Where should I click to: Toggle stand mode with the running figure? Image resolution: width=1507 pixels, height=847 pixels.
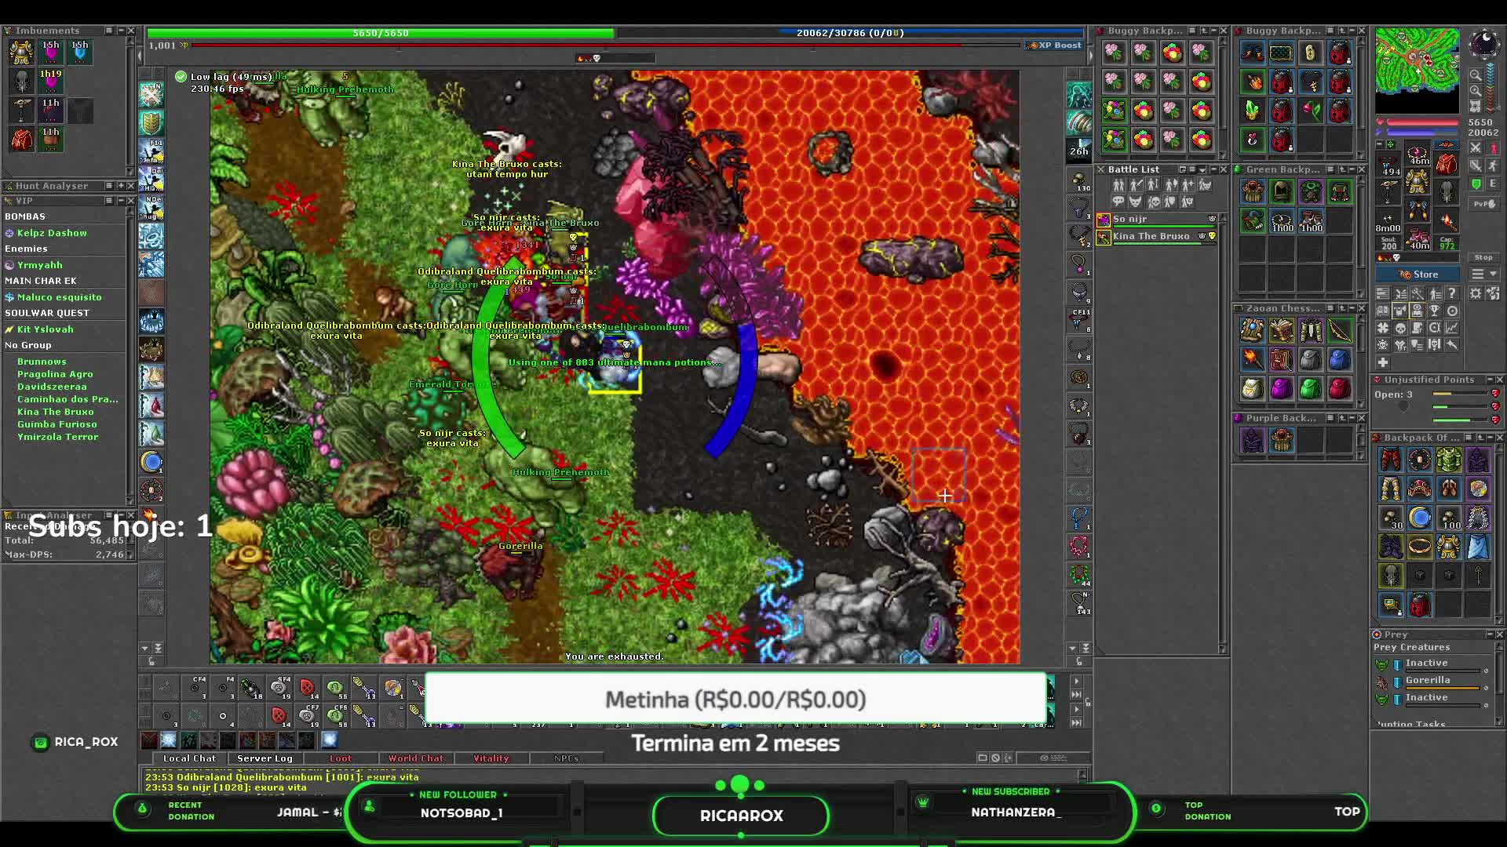(1494, 165)
